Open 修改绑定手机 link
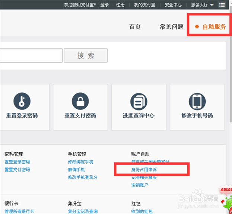The image size is (232, 214). click(x=81, y=162)
